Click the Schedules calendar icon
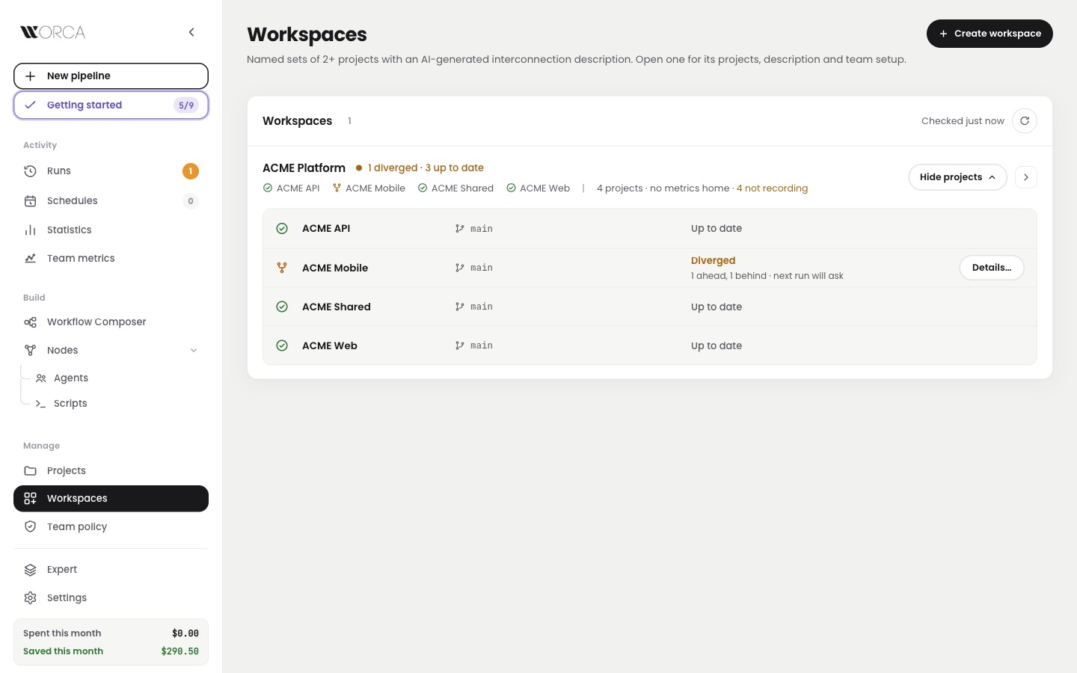1077x673 pixels. tap(31, 201)
